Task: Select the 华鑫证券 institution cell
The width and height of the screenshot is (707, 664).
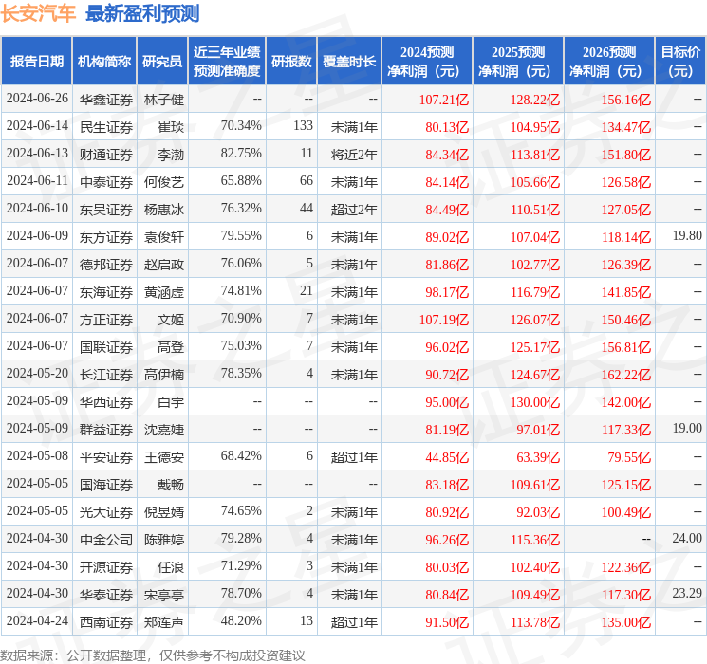Action: (x=106, y=100)
